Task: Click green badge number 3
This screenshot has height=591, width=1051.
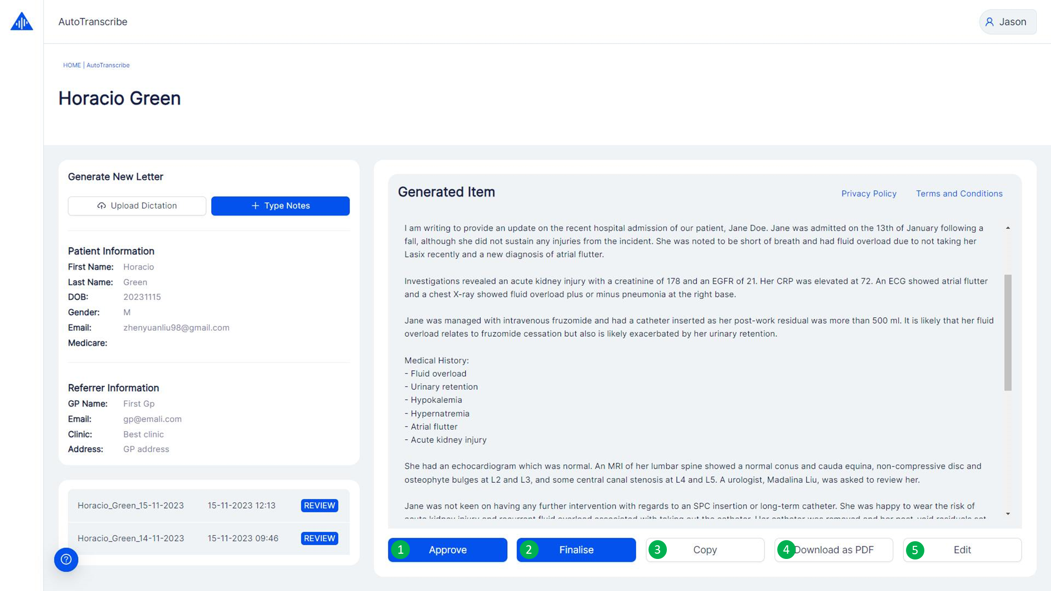Action: [657, 550]
